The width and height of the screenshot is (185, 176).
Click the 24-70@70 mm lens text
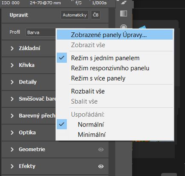(45, 3)
